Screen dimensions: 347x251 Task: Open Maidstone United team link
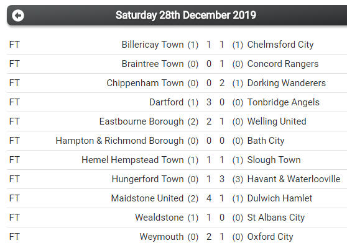147,198
